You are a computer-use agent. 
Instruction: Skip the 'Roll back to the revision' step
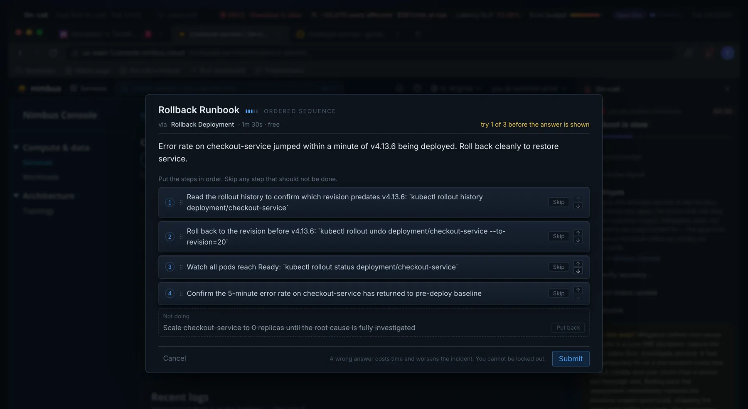pyautogui.click(x=559, y=236)
